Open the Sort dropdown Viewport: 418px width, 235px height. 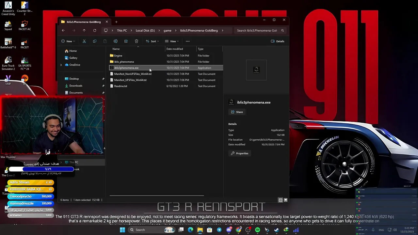click(x=152, y=41)
